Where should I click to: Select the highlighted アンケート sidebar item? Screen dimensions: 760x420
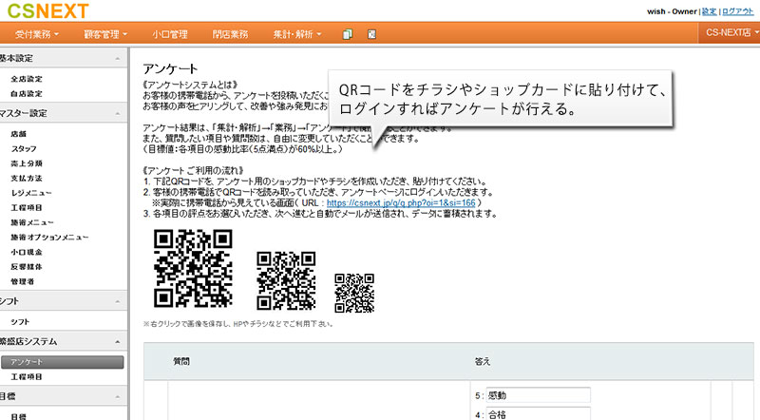(62, 362)
